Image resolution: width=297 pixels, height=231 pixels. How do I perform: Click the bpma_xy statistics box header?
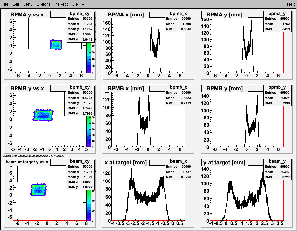(80, 14)
